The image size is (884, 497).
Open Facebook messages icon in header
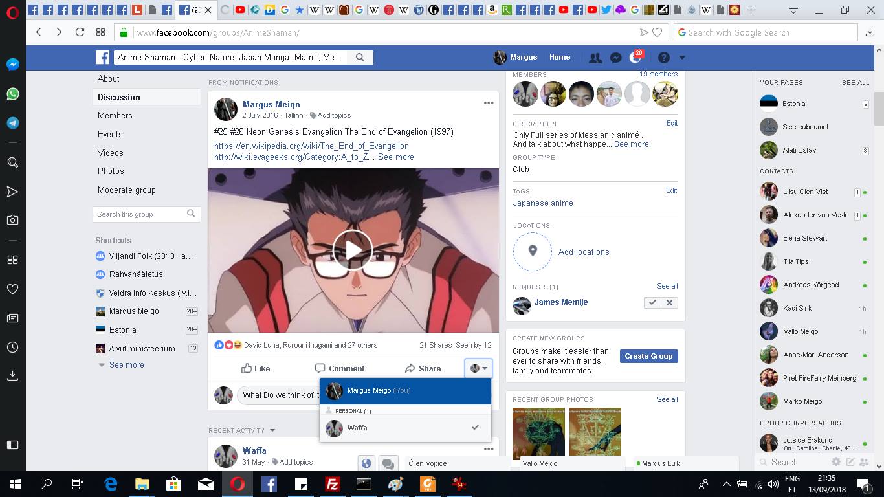click(616, 58)
